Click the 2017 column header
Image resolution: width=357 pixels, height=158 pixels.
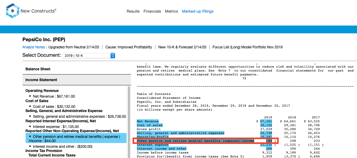[x=315, y=117]
